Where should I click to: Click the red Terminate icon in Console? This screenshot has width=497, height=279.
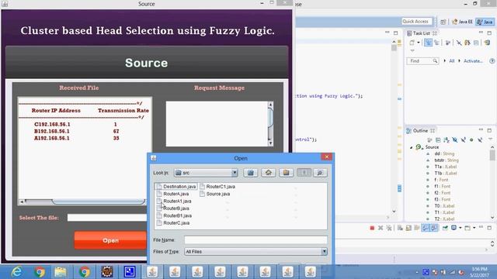click(372, 228)
